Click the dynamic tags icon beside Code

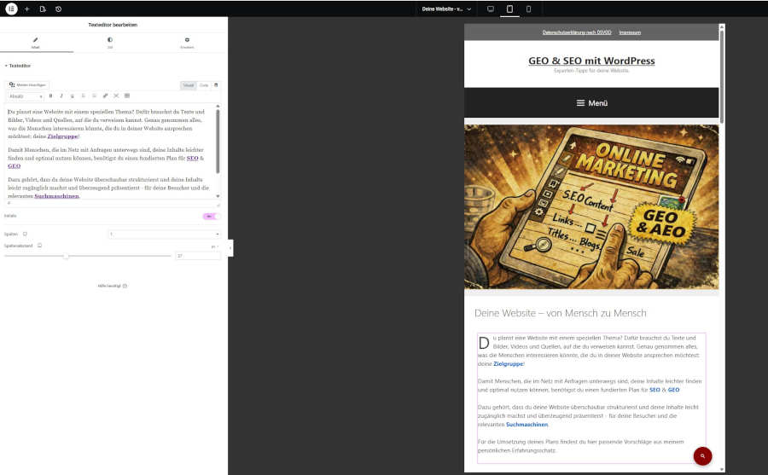tap(216, 85)
